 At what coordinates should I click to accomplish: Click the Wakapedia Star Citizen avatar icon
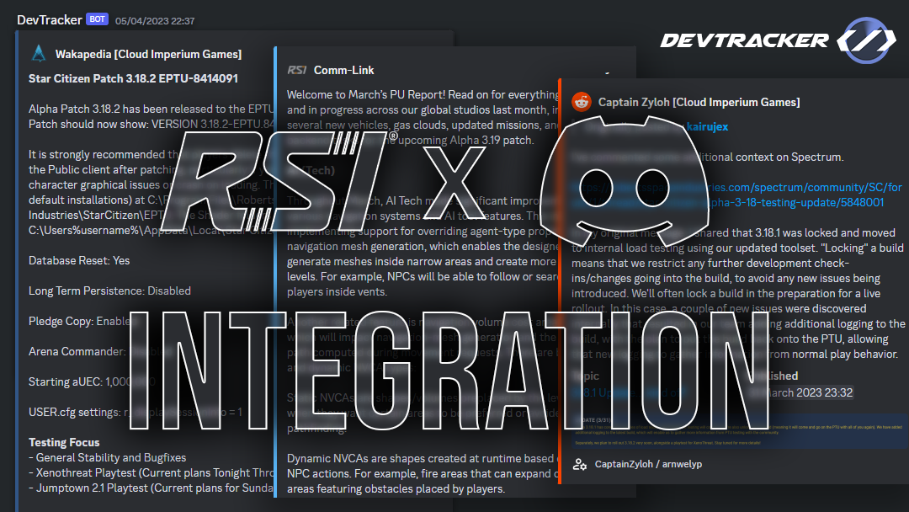tap(38, 54)
